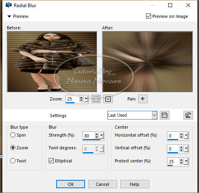Collapse the Preview section triangle

(x=9, y=16)
